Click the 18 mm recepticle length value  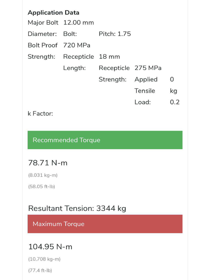(109, 57)
